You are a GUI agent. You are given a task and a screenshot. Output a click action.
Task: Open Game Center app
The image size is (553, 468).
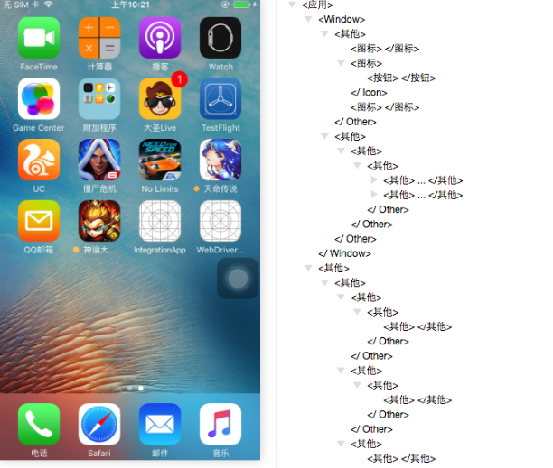[x=39, y=99]
